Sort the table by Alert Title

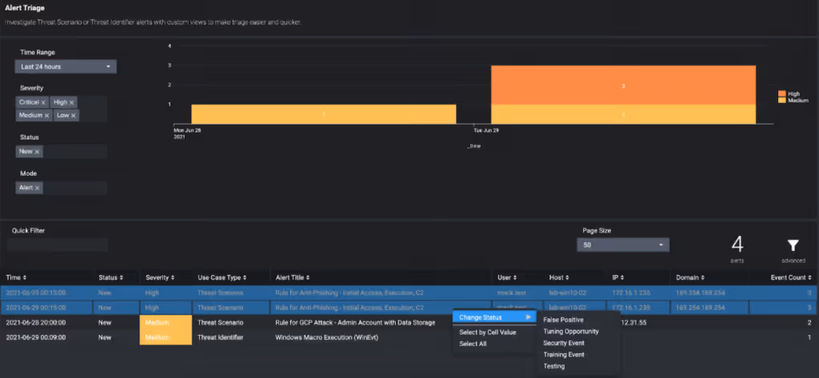[x=293, y=278]
